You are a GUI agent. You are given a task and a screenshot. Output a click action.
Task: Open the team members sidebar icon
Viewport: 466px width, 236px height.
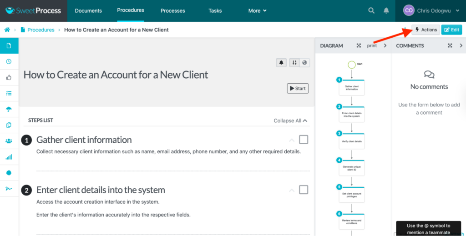pyautogui.click(x=9, y=141)
